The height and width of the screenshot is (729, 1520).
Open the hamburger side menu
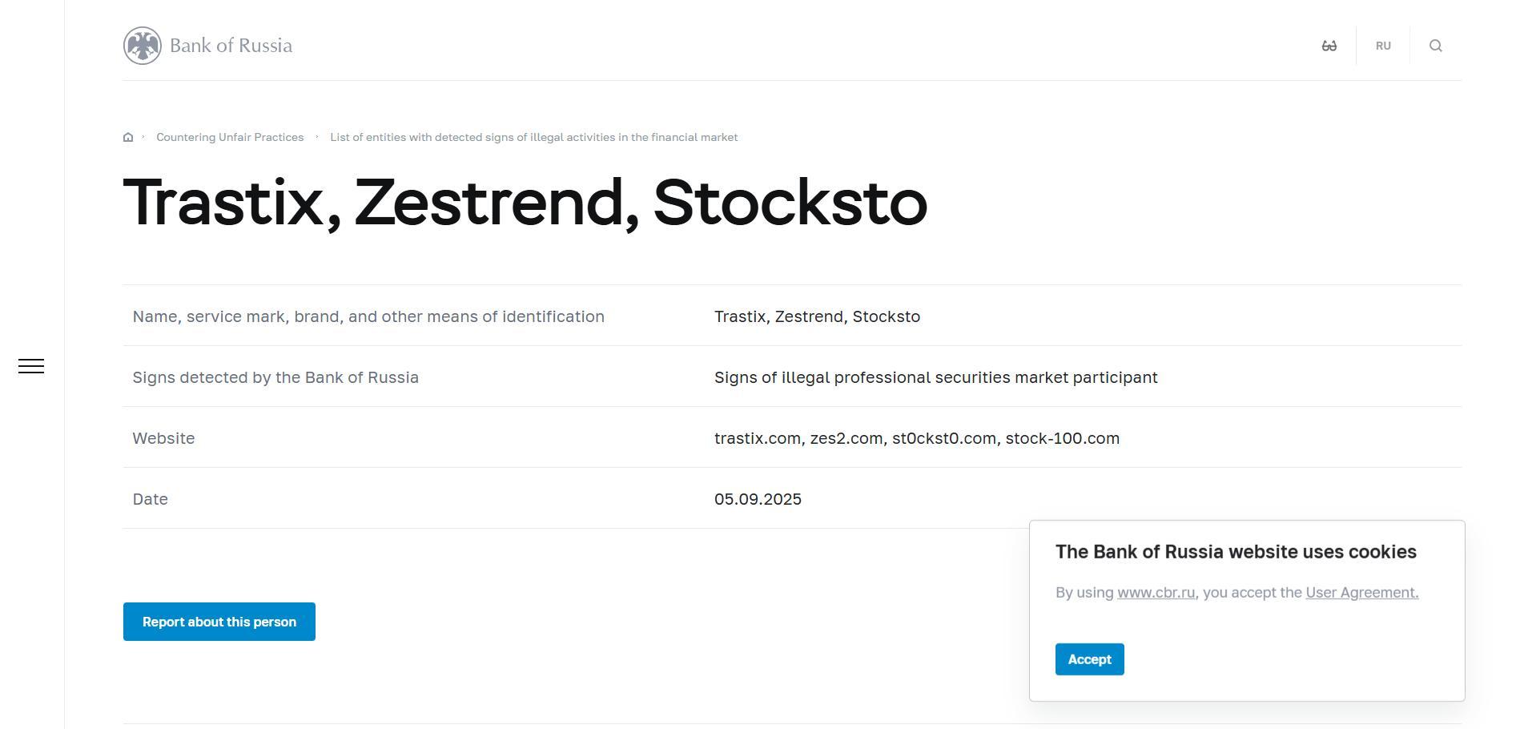point(31,366)
